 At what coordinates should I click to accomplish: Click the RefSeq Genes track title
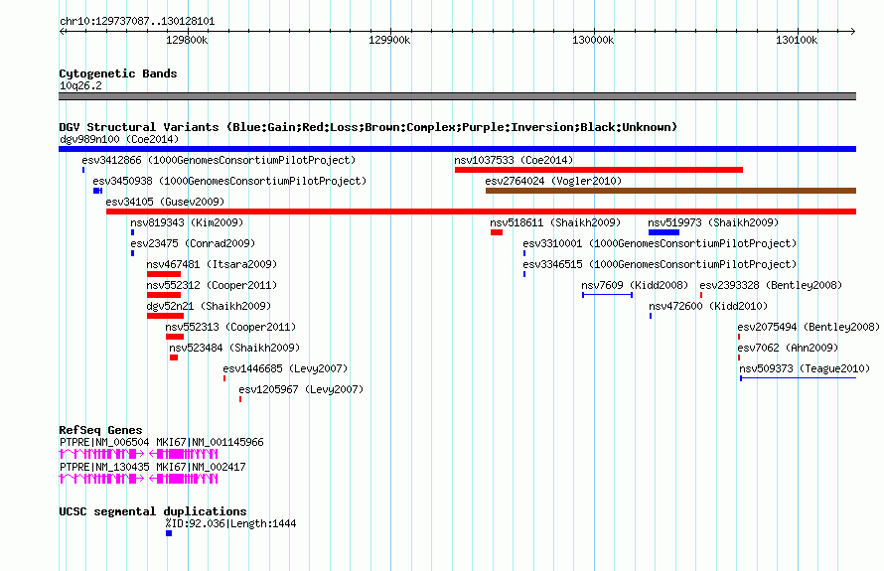pyautogui.click(x=100, y=430)
